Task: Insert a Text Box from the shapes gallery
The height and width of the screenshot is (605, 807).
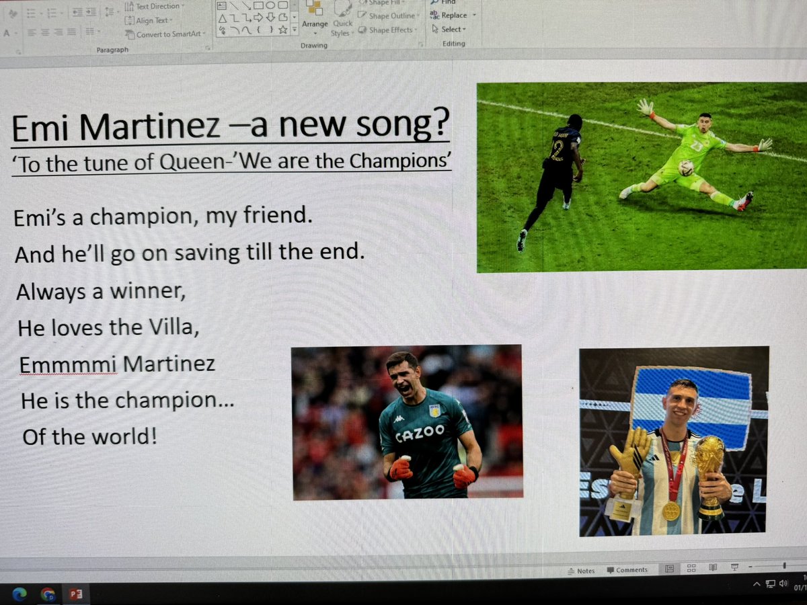Action: tap(222, 5)
